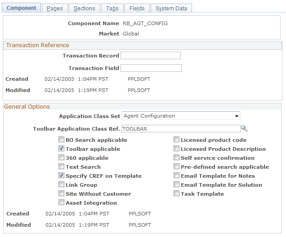
Task: Click the General Options section header
Action: [x=27, y=107]
